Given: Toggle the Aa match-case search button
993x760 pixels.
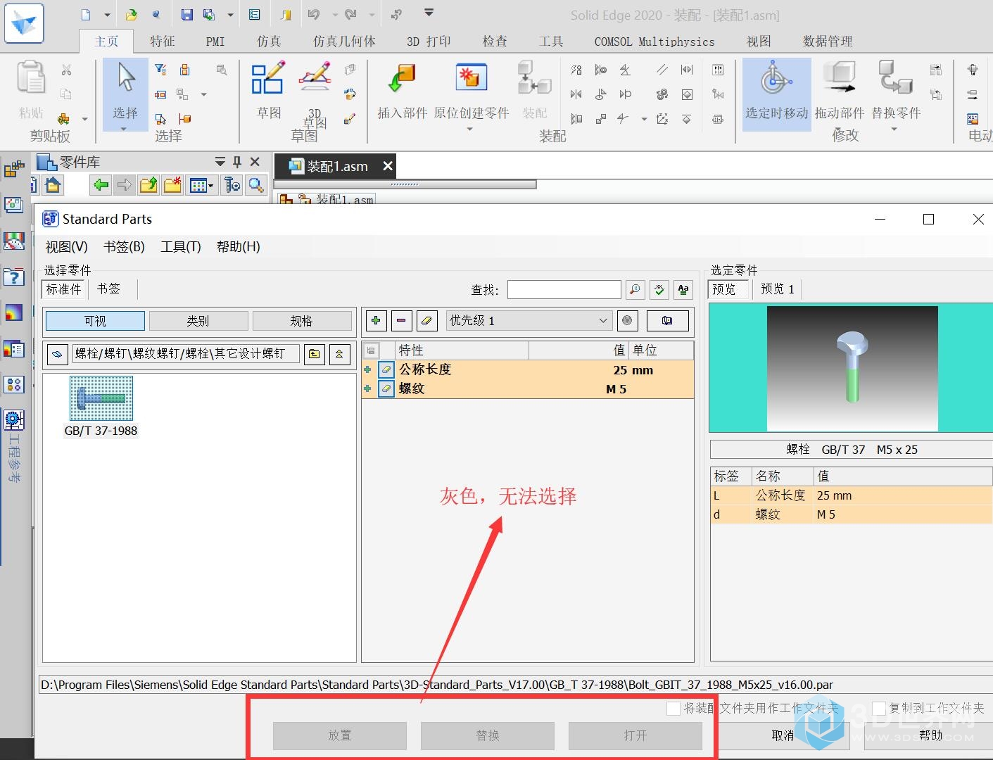Looking at the screenshot, I should 683,289.
